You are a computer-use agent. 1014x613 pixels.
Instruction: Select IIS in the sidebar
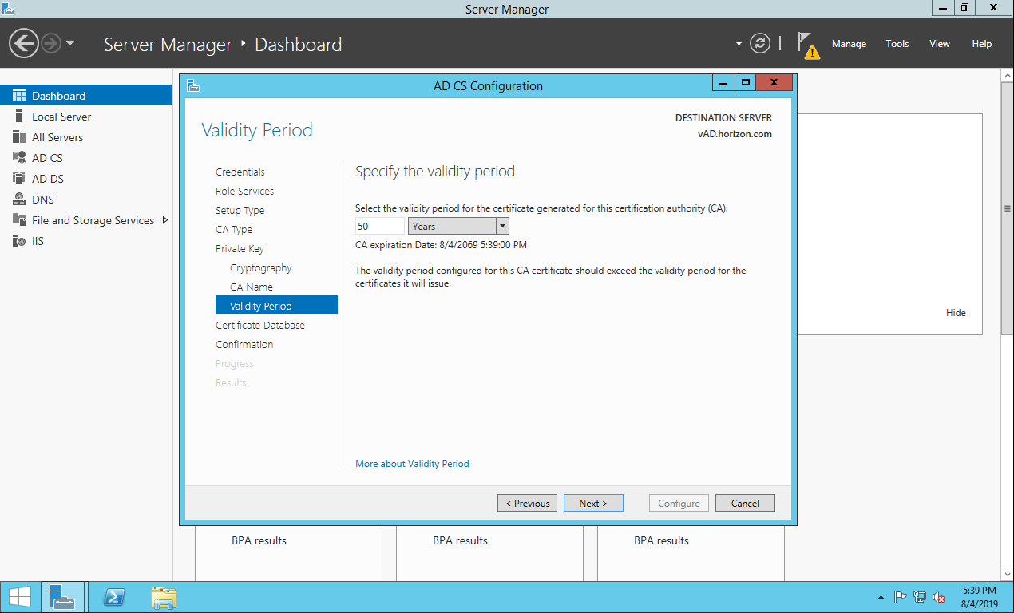[x=38, y=241]
